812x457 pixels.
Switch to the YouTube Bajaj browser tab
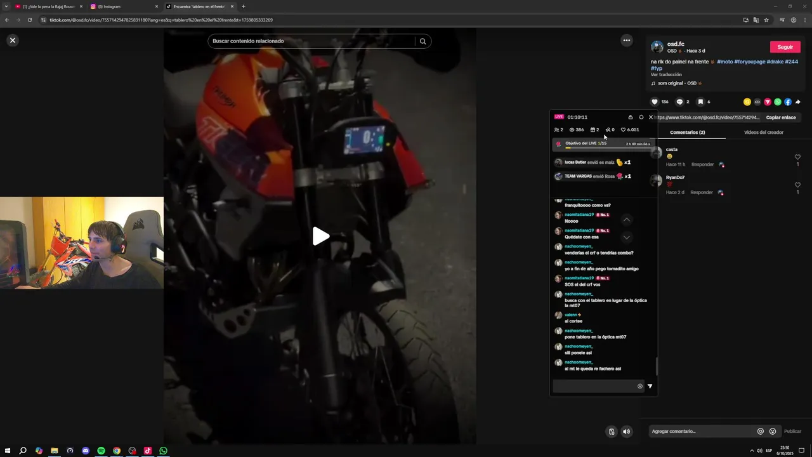pos(49,6)
